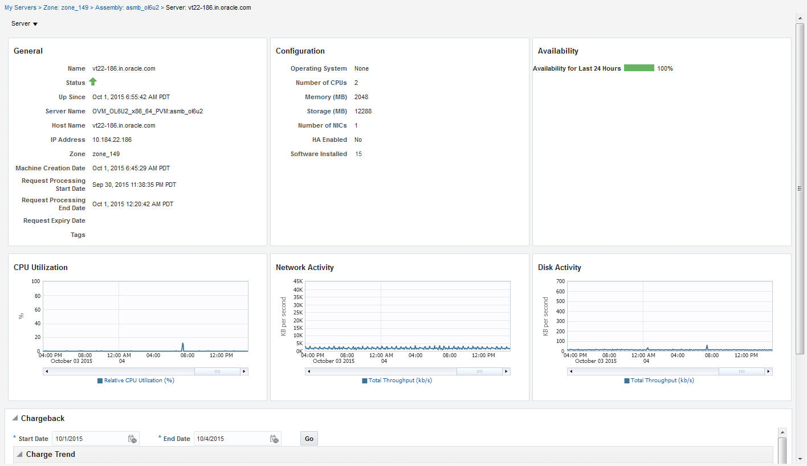
Task: Click the 100% availability value
Action: pos(665,68)
